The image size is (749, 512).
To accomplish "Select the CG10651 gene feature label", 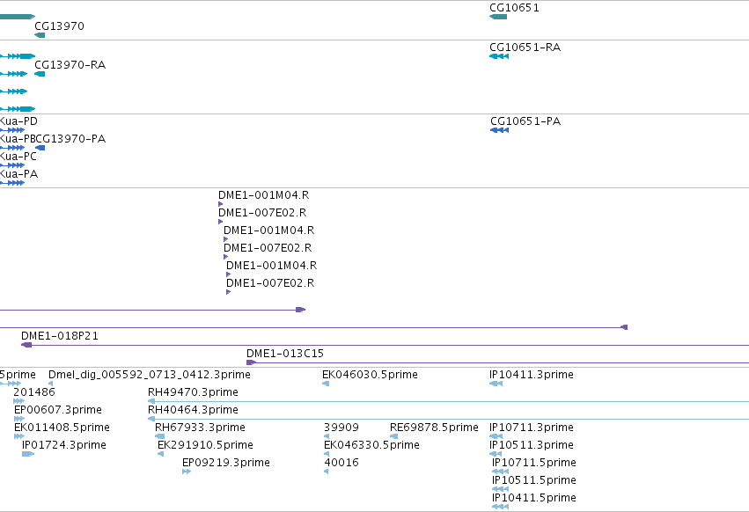I will coord(514,8).
